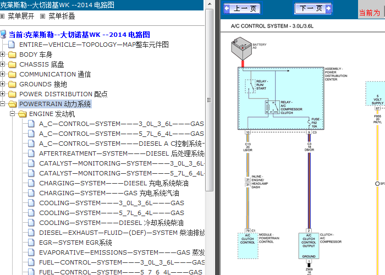Viewport: 385px width, 275px height.
Task: Click page icon for CATALYST-MONITORING 5_7L_6_4L
Action: 31,173
